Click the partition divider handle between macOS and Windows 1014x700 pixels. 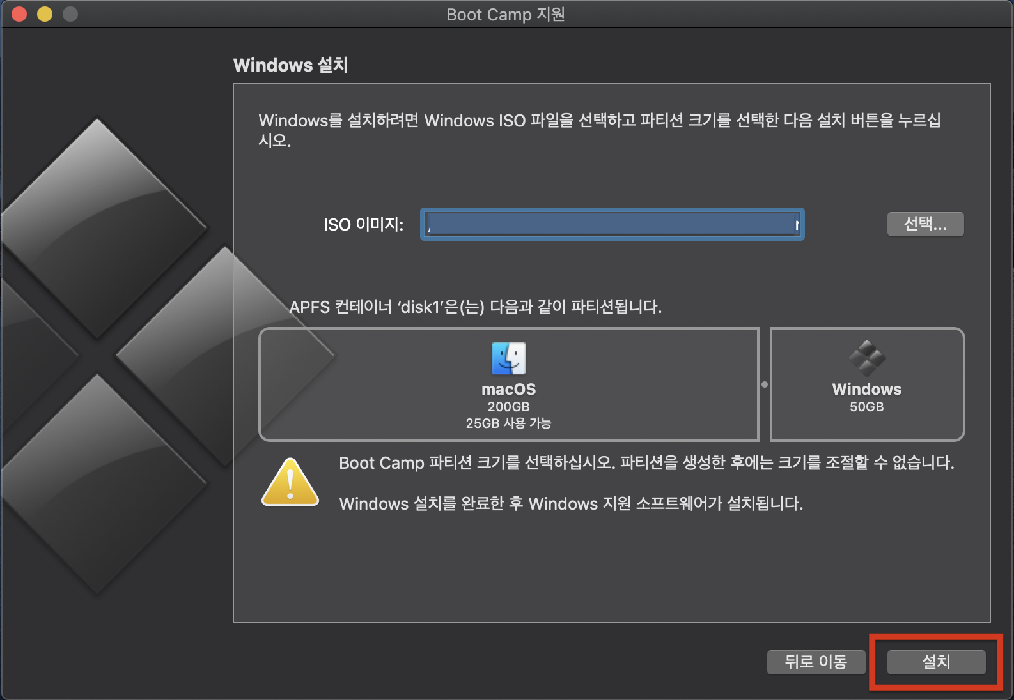[765, 384]
